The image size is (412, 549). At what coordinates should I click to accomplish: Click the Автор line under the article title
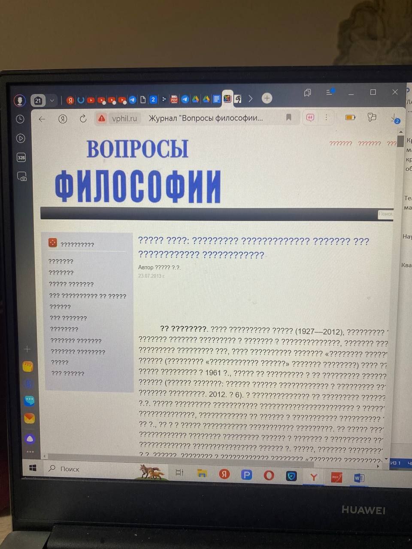tap(160, 267)
